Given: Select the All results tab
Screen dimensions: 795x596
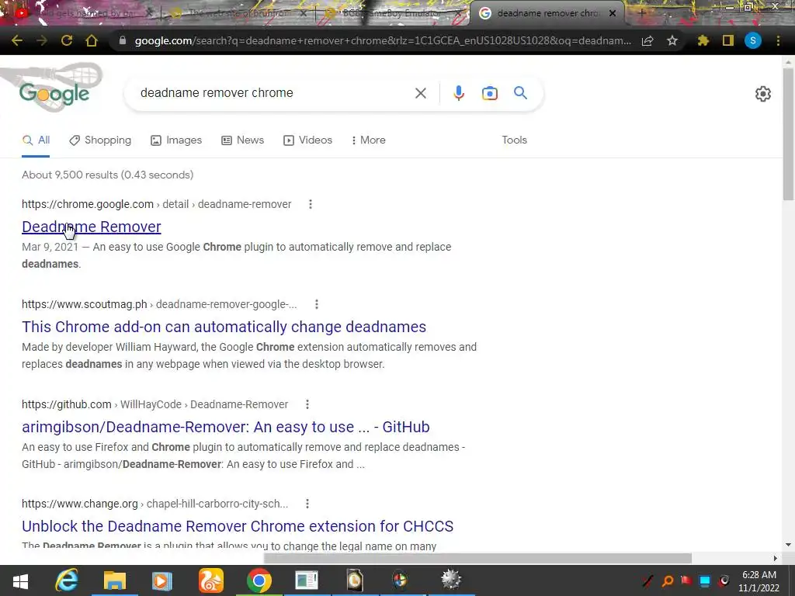Looking at the screenshot, I should tap(36, 140).
